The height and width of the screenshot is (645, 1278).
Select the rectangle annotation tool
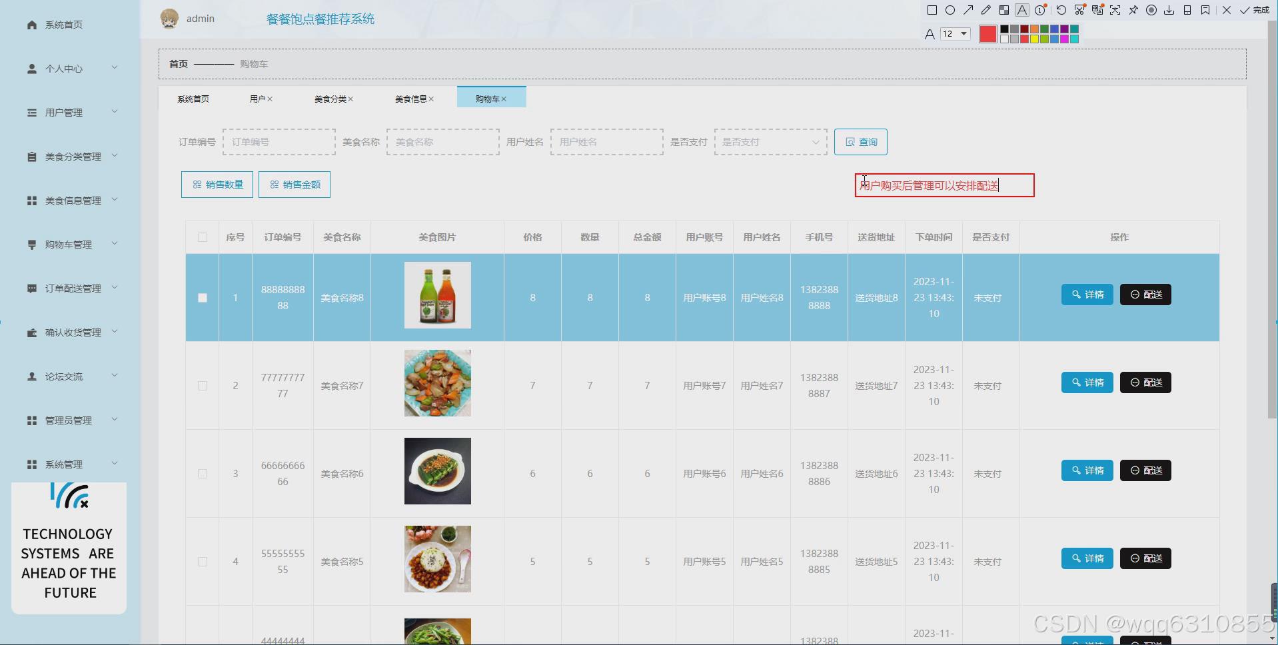tap(932, 10)
